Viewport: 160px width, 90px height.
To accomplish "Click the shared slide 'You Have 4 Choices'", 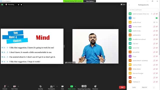I will [32, 46].
